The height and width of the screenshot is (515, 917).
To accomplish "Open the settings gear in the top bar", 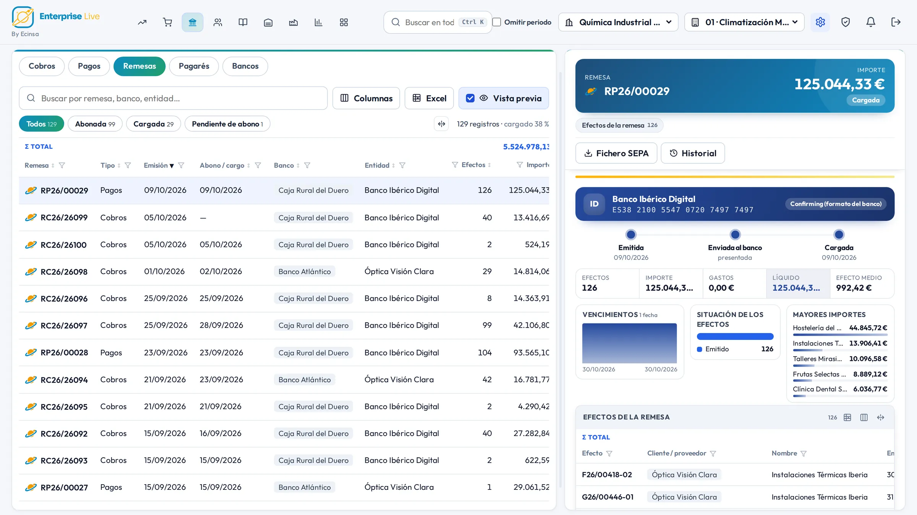I will 820,22.
